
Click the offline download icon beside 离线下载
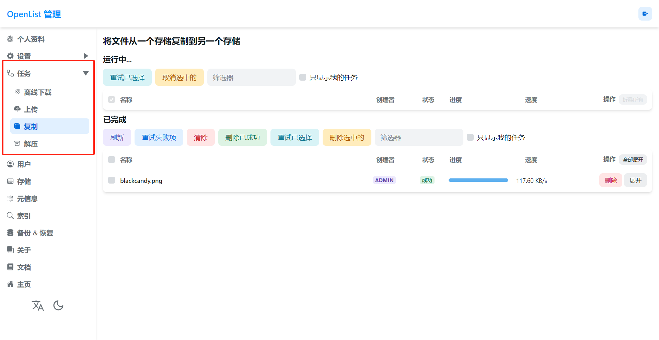[17, 92]
